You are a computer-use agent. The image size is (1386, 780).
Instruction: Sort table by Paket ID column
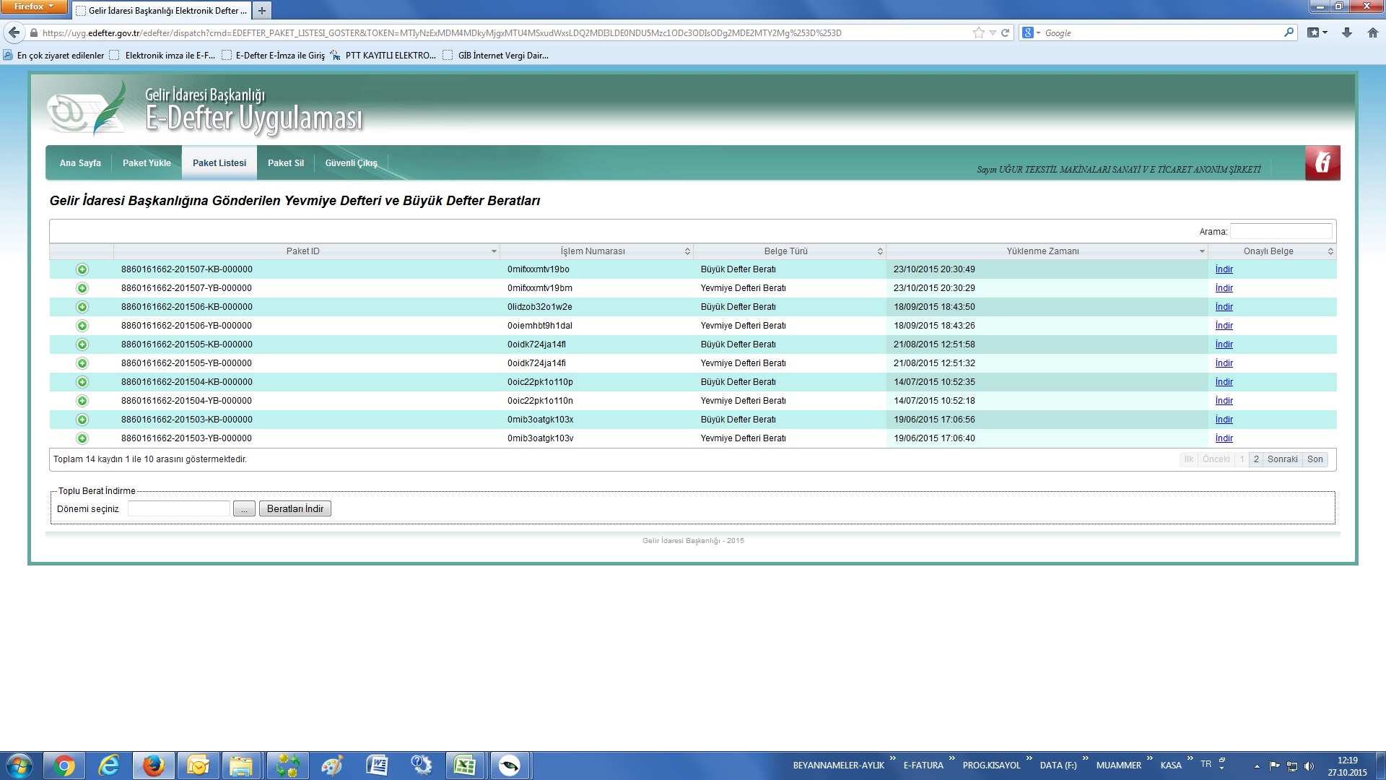tap(303, 251)
